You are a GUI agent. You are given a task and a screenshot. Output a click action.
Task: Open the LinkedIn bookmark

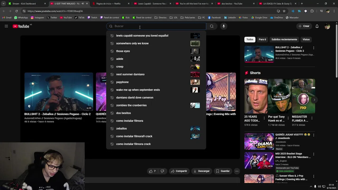pos(230,18)
